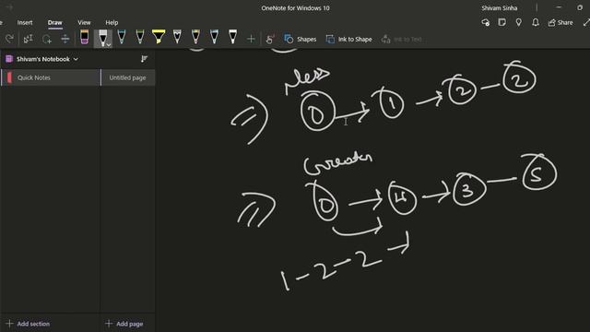Click the lightbulb Tell Me icon
590x332 pixels.
(518, 22)
